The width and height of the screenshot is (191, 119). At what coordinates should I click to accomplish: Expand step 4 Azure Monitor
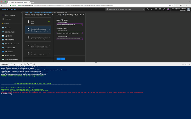[38, 46]
